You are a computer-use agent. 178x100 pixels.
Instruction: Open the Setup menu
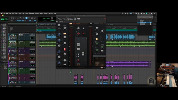point(41,13)
